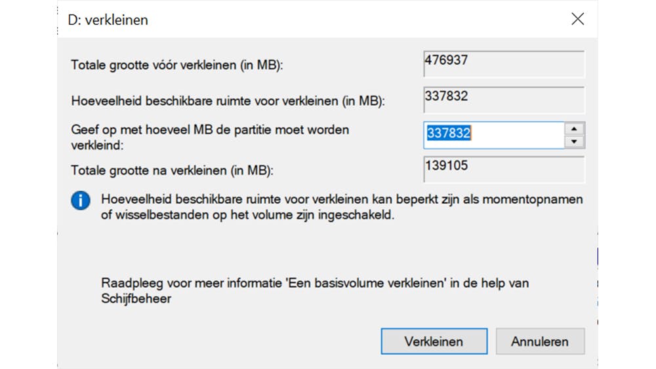
Task: Click the total size after shrinking field 139105
Action: click(503, 170)
